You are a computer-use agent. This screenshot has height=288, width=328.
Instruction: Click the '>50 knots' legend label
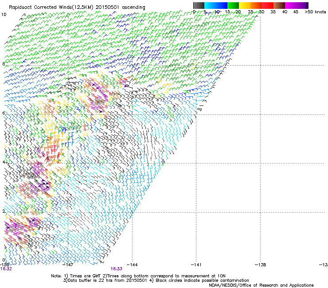pyautogui.click(x=315, y=12)
